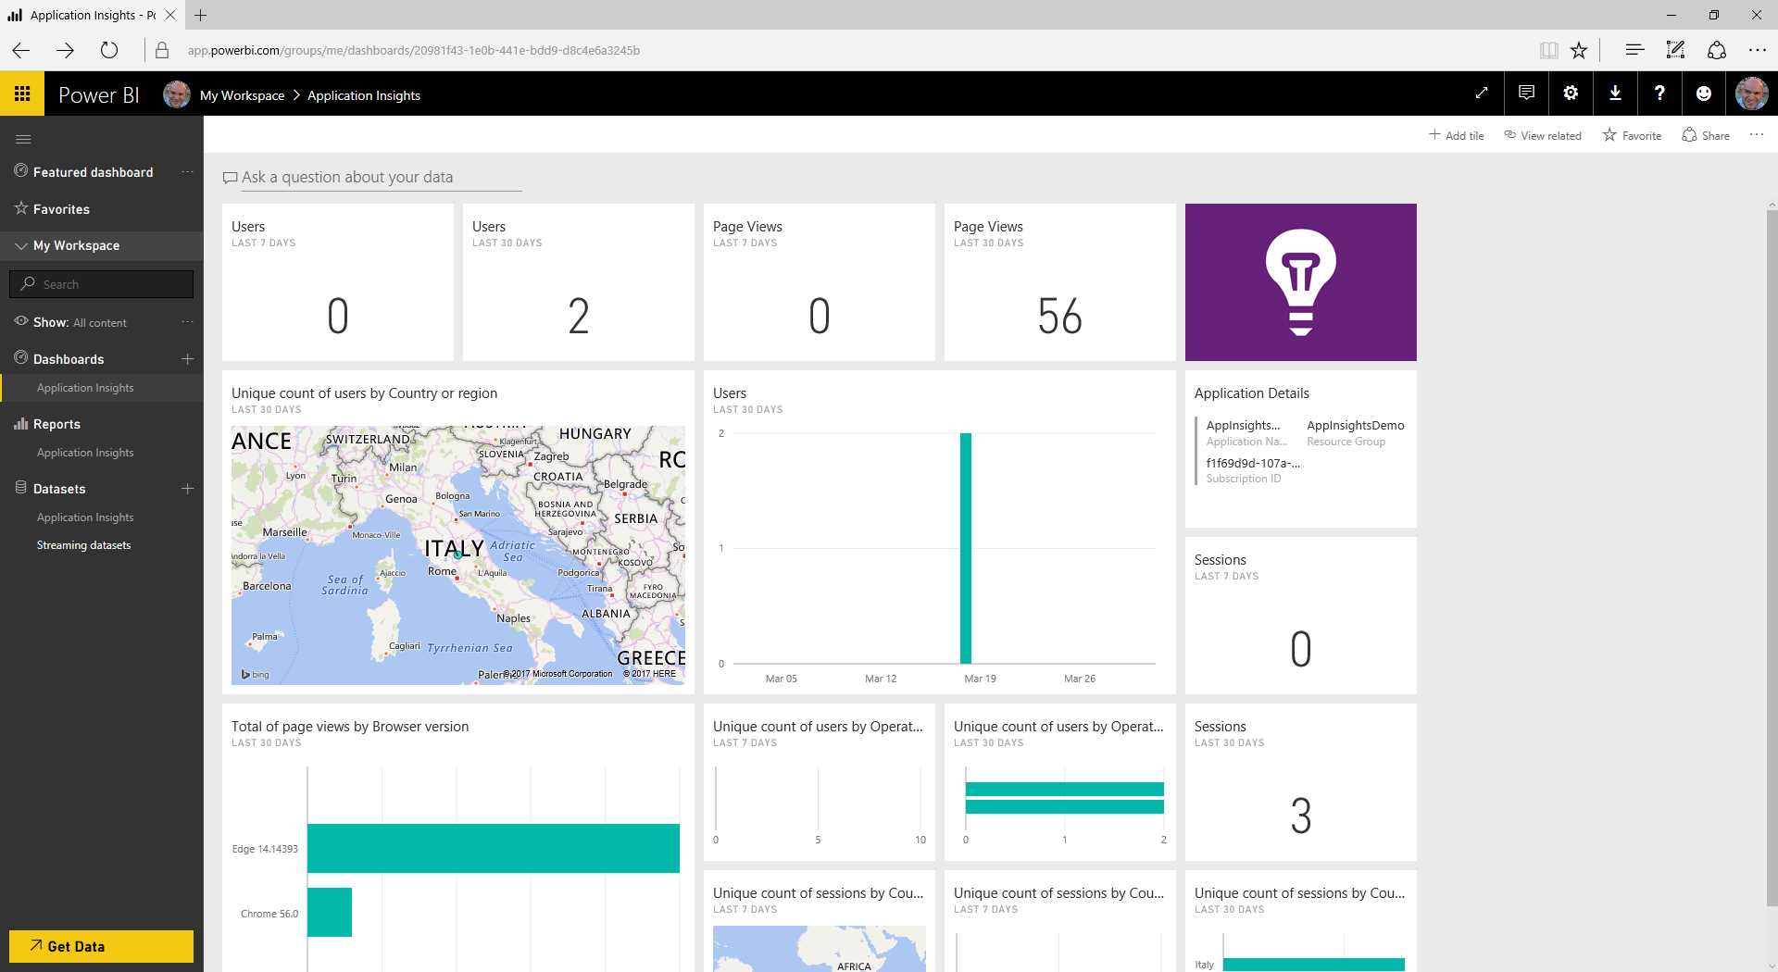Add a new tile to the dashboard
The image size is (1778, 972).
(1456, 135)
